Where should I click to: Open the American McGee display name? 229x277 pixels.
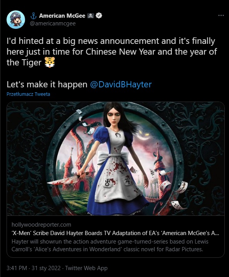coord(62,16)
